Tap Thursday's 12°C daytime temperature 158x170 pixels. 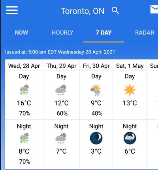(62, 103)
